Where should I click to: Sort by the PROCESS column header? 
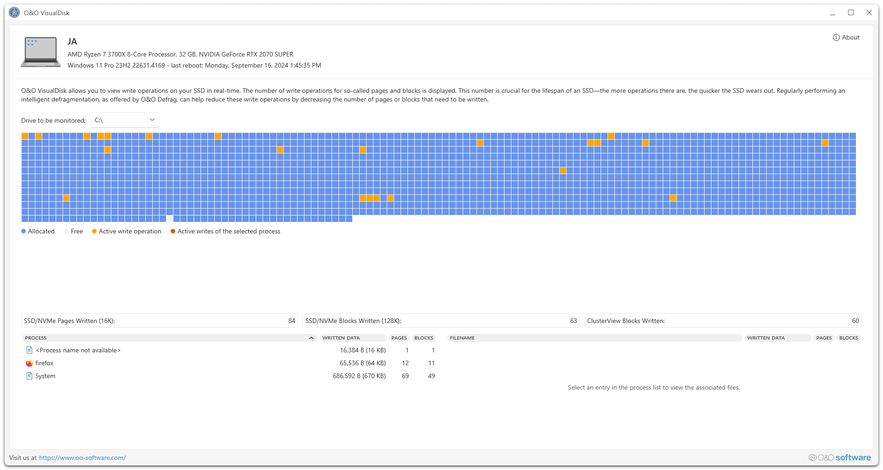pos(169,338)
